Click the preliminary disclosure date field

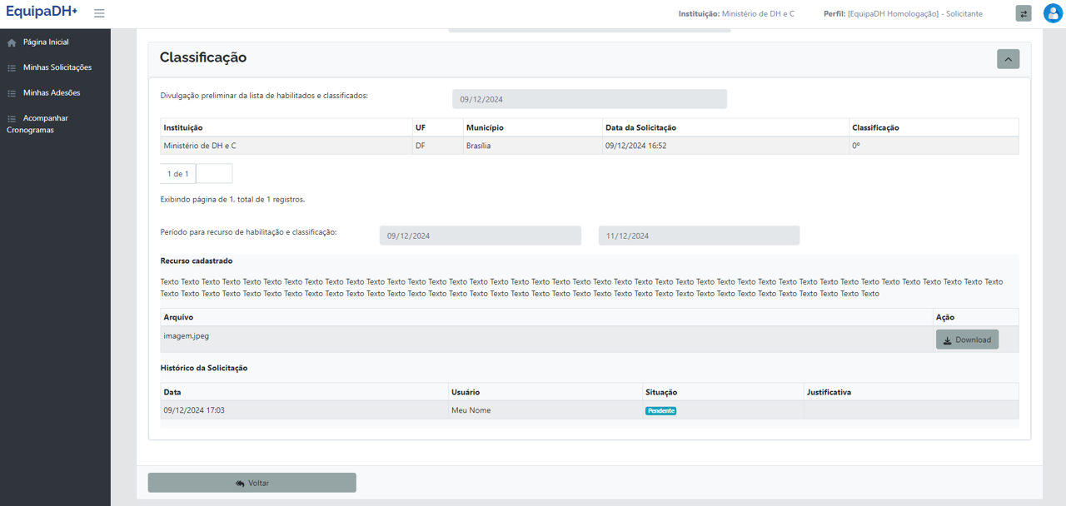tap(589, 99)
